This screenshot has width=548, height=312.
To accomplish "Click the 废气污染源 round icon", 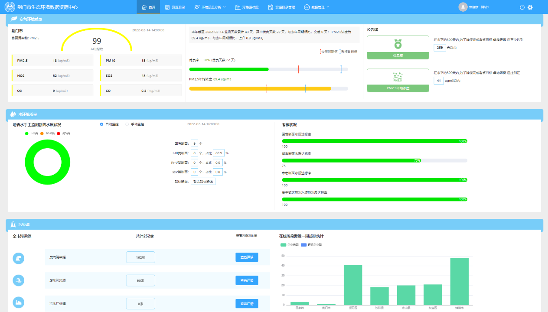I will [x=19, y=258].
